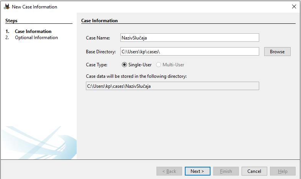The image size is (301, 179).
Task: Click the "Base Directory:" label
Action: pyautogui.click(x=101, y=51)
